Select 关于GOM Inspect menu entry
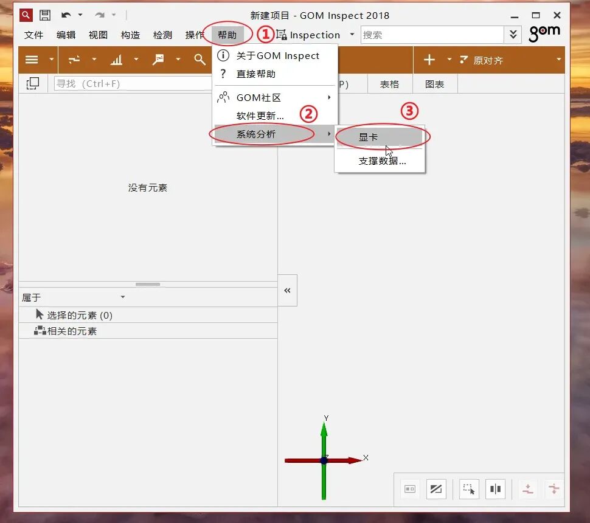 [275, 56]
